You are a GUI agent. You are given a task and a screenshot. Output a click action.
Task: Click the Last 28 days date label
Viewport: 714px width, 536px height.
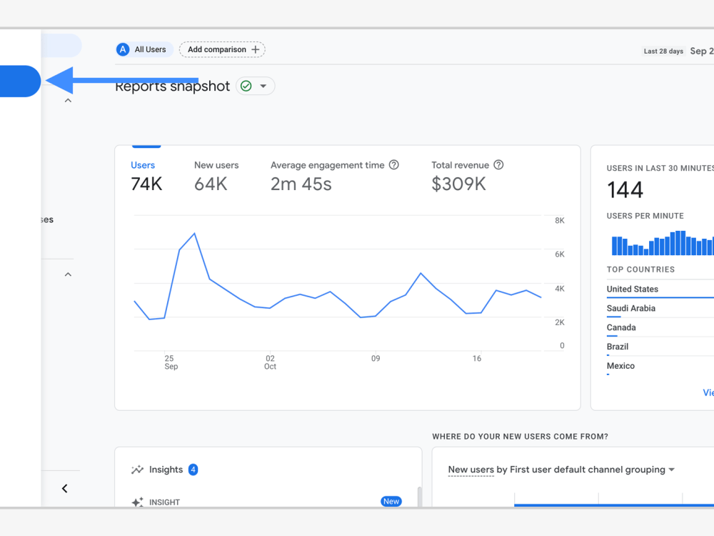click(663, 51)
